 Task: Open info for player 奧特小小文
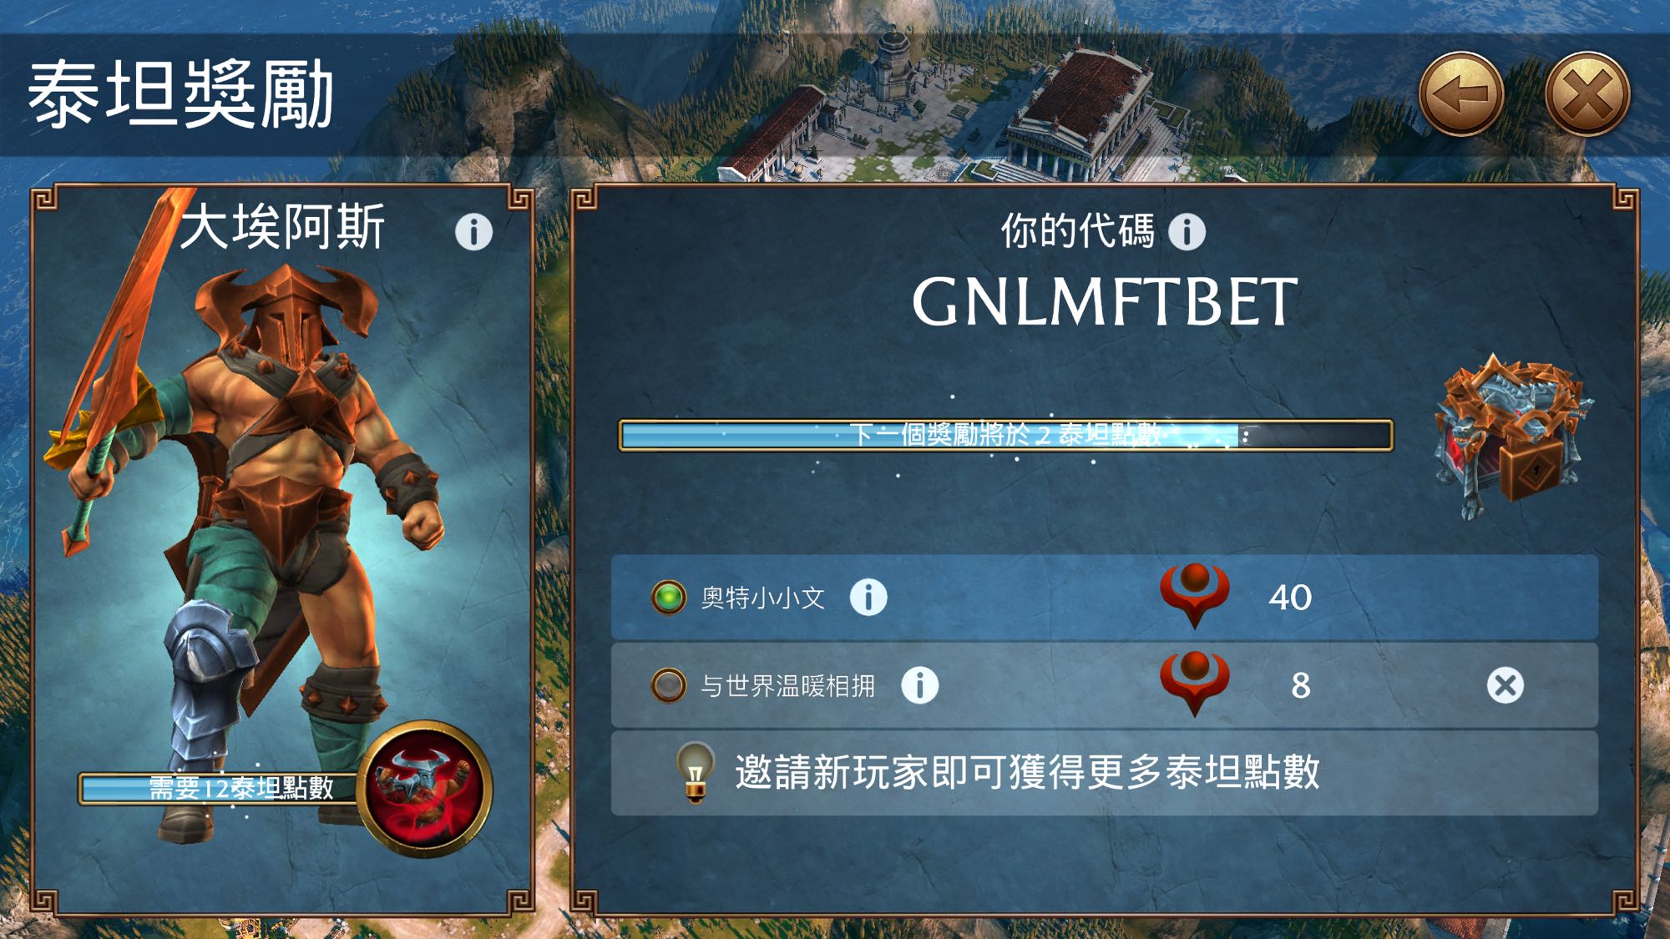(x=868, y=597)
